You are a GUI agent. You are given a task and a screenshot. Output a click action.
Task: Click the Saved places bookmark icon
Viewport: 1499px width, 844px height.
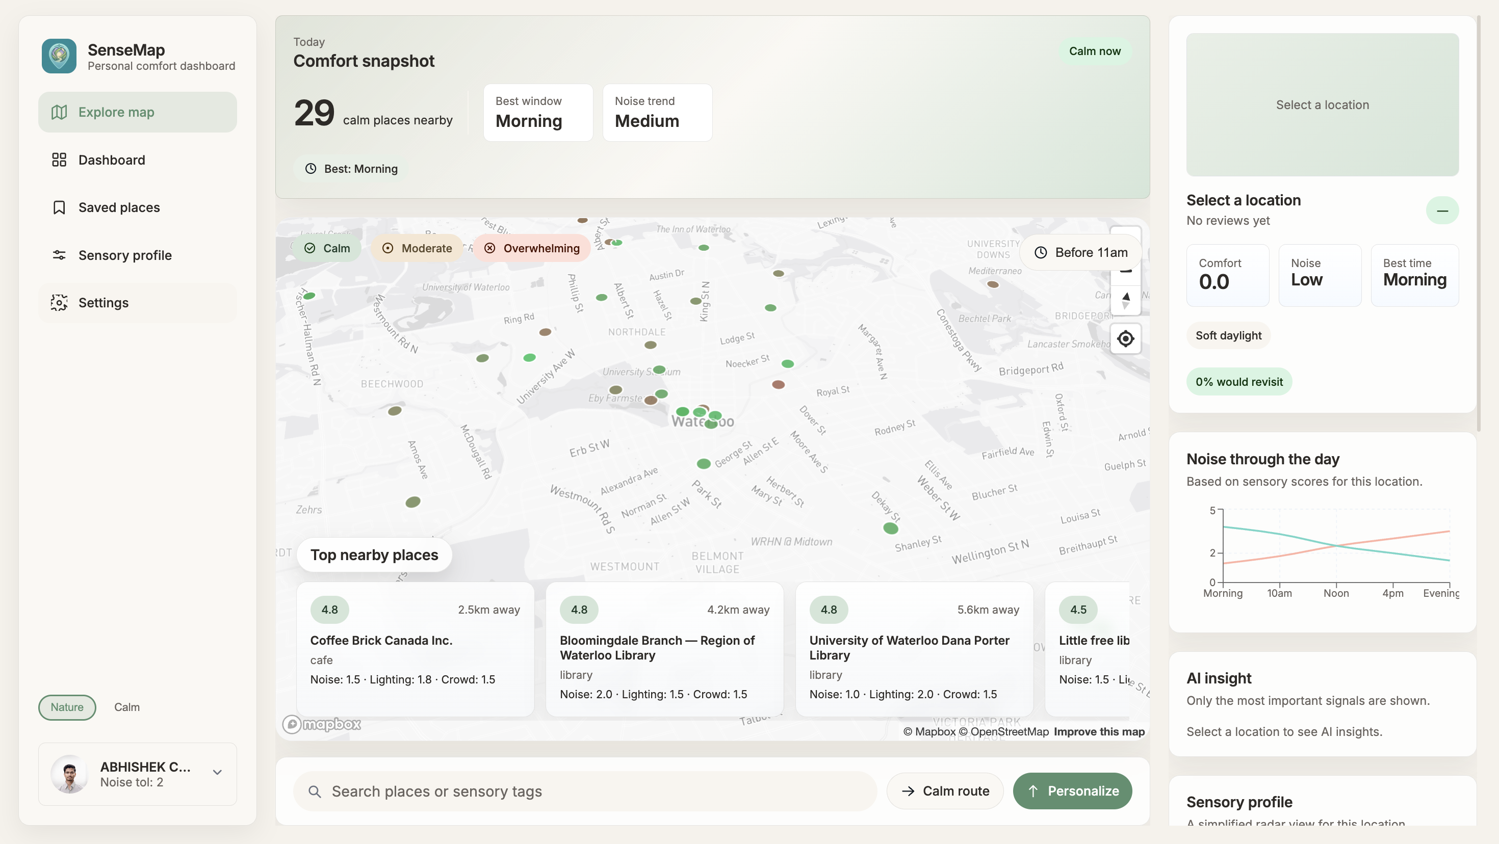(x=59, y=207)
